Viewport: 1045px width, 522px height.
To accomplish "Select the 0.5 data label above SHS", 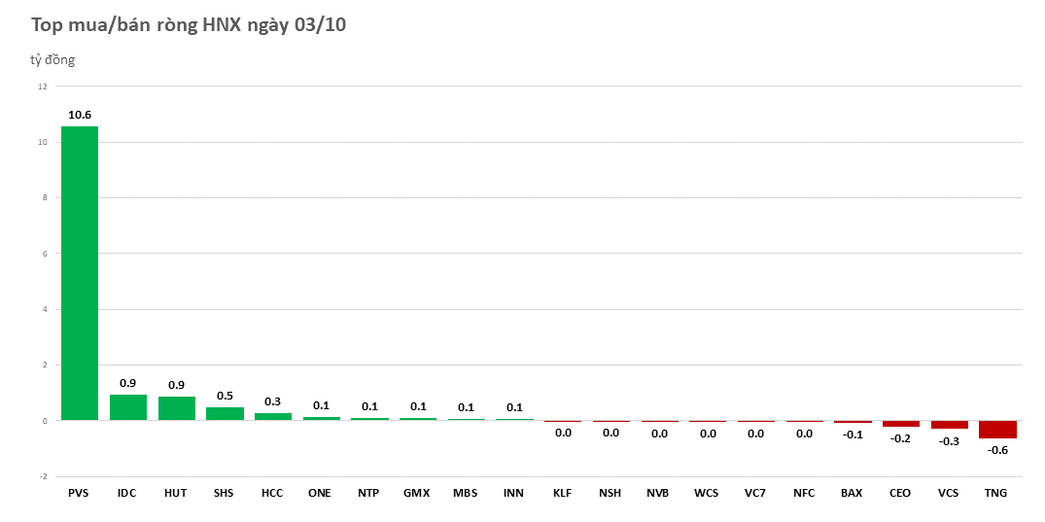I will (x=225, y=396).
